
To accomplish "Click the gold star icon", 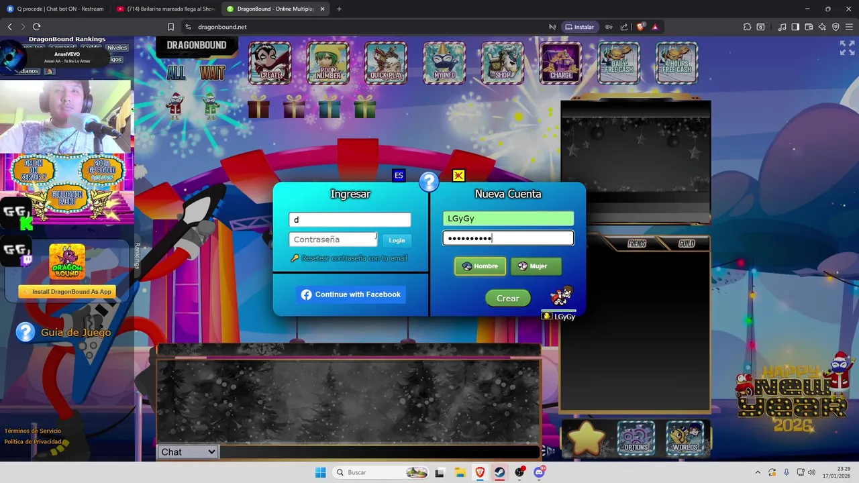I will pyautogui.click(x=587, y=437).
